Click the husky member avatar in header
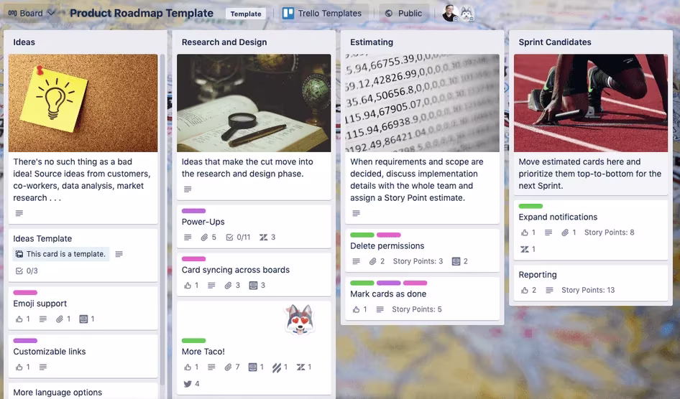 pyautogui.click(x=467, y=14)
